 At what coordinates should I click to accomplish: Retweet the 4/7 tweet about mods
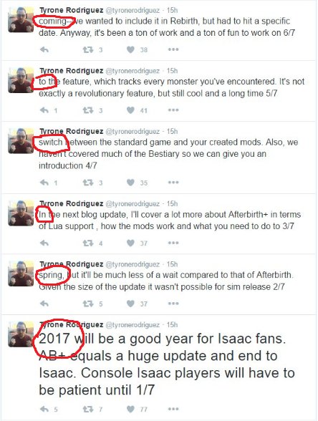pyautogui.click(x=88, y=183)
